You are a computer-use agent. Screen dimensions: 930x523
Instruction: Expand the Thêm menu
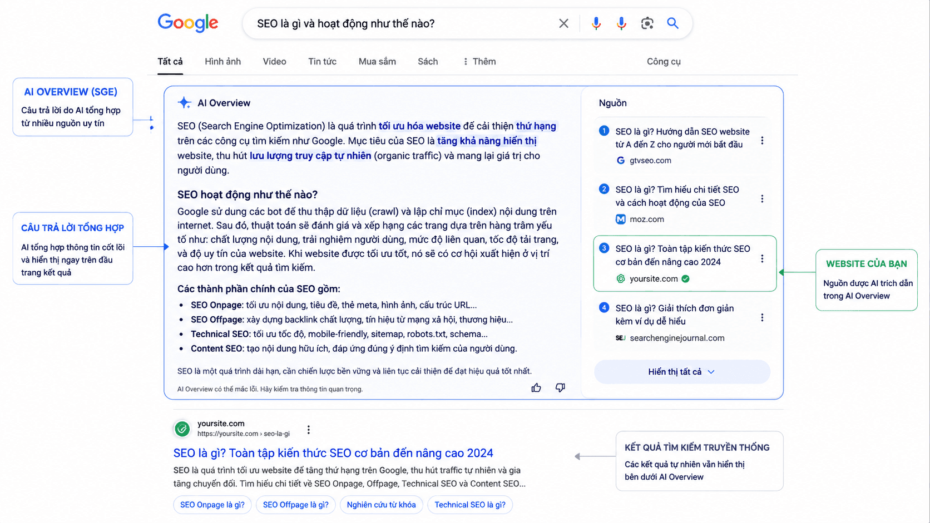coord(479,62)
